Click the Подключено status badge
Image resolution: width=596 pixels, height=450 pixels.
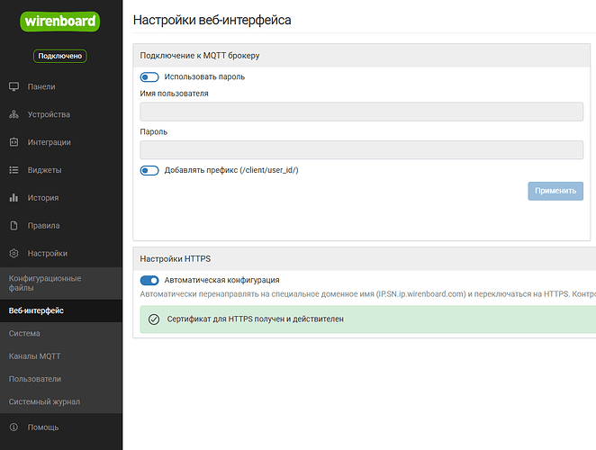click(x=60, y=56)
